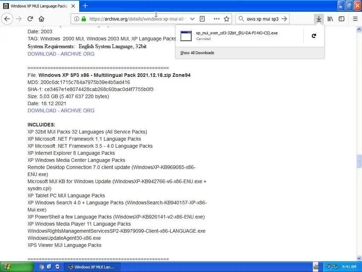Close the Windows XP MUI Language Packs tab

pyautogui.click(x=73, y=6)
